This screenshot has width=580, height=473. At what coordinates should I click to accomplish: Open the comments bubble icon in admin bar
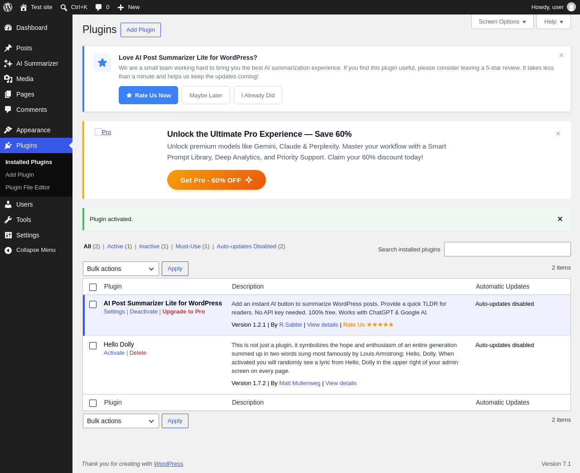tap(99, 7)
